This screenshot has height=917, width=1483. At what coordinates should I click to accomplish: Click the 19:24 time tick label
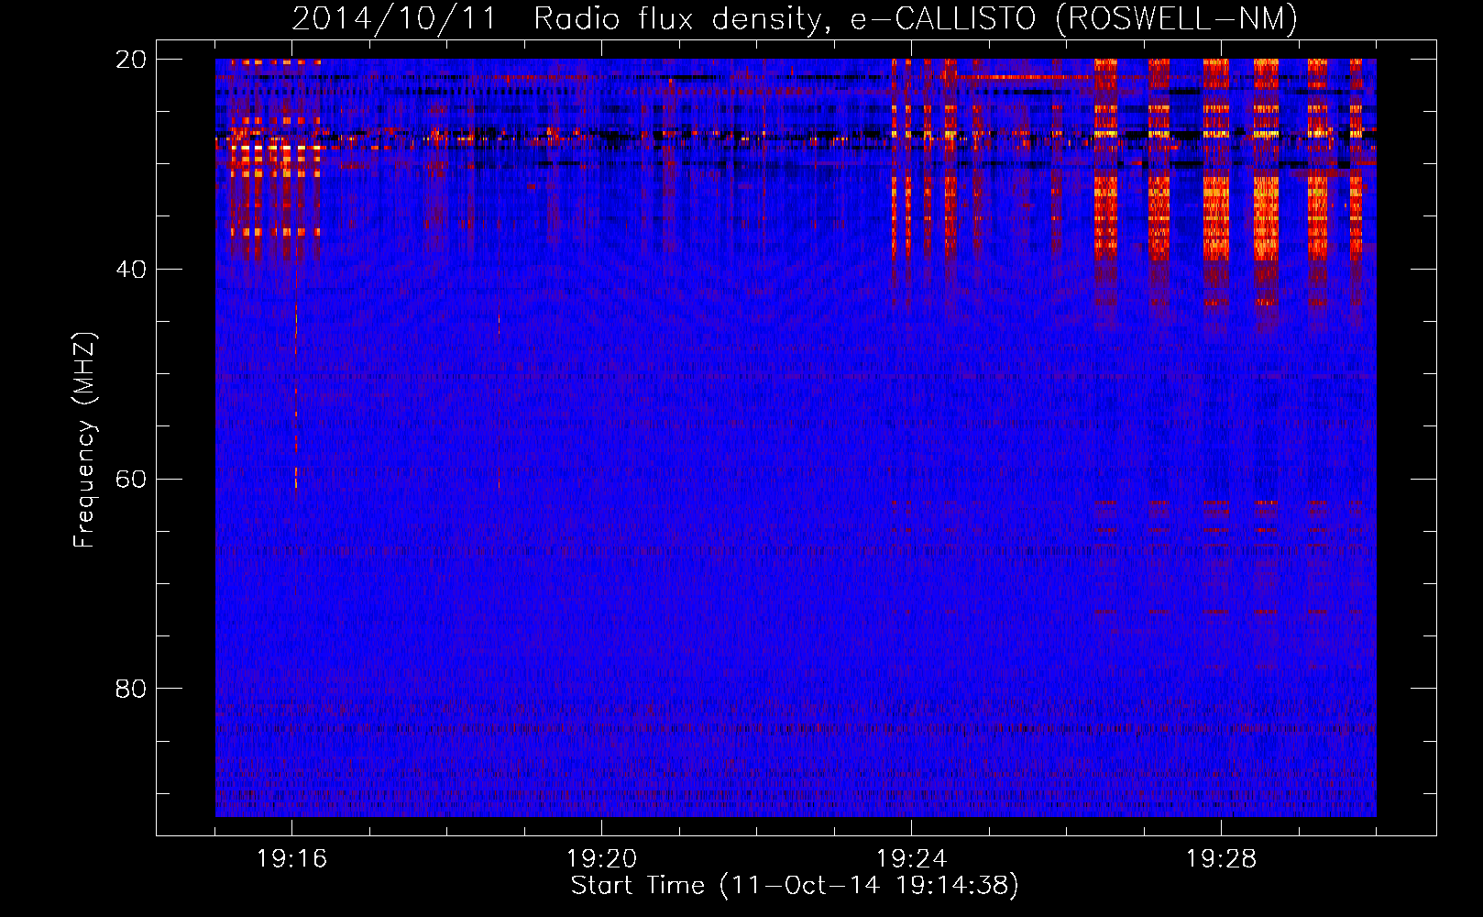click(x=911, y=859)
